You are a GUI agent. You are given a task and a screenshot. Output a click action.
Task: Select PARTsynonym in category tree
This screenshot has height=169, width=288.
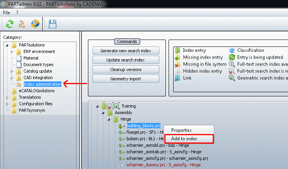tap(32, 110)
